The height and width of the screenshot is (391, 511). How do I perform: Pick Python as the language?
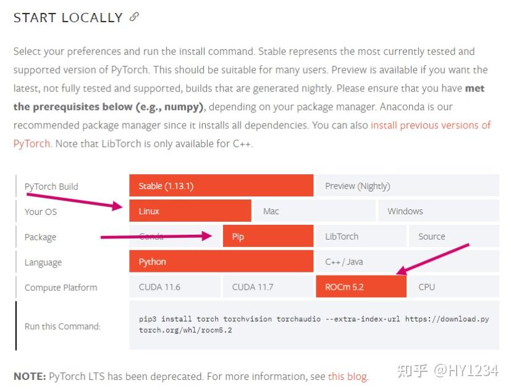pos(221,262)
